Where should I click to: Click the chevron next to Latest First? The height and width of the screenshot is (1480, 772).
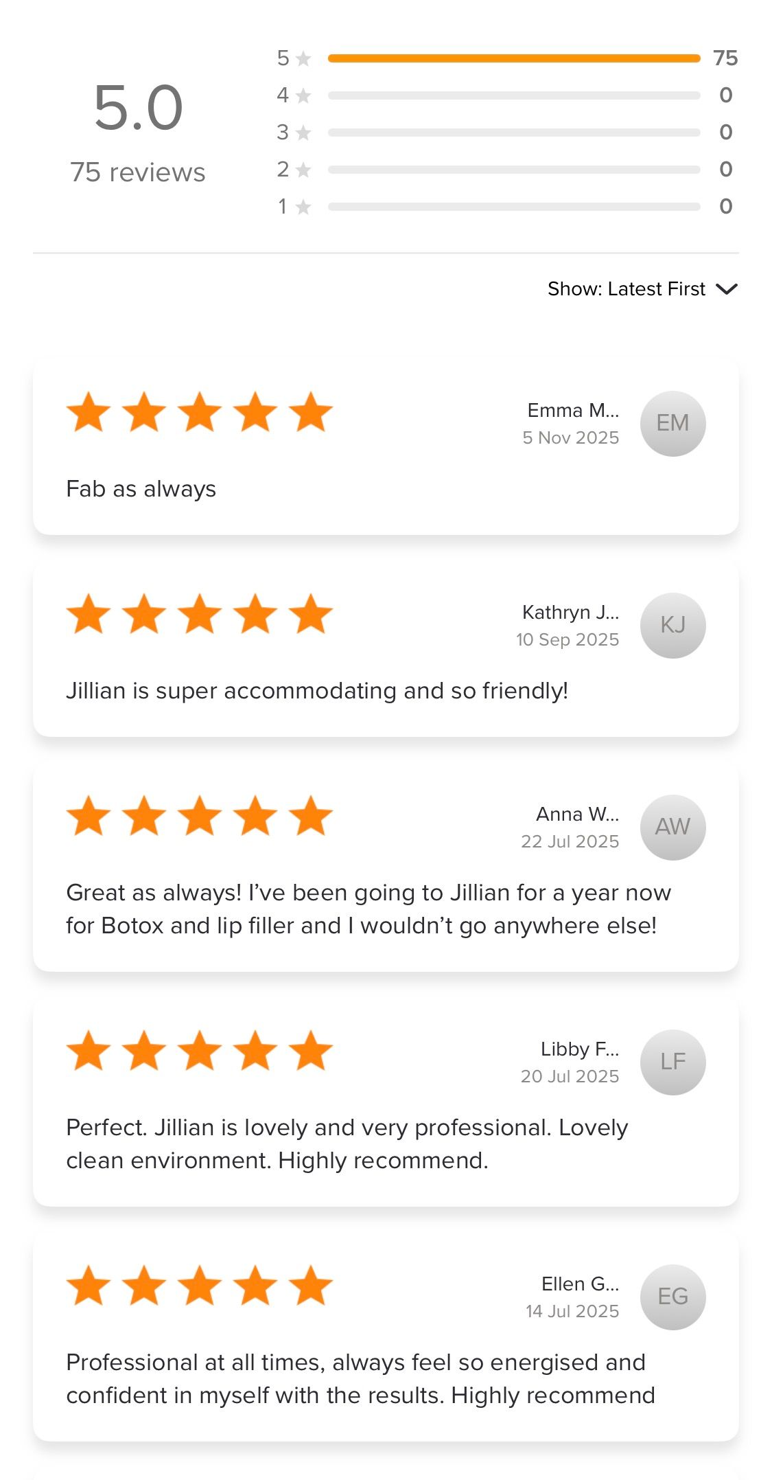coord(726,289)
